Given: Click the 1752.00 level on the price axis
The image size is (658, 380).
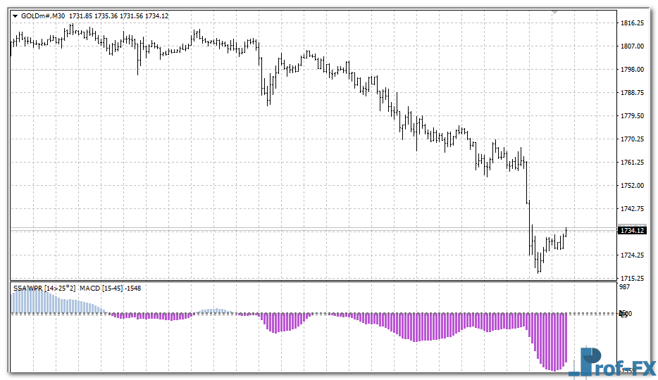Looking at the screenshot, I should (x=632, y=186).
